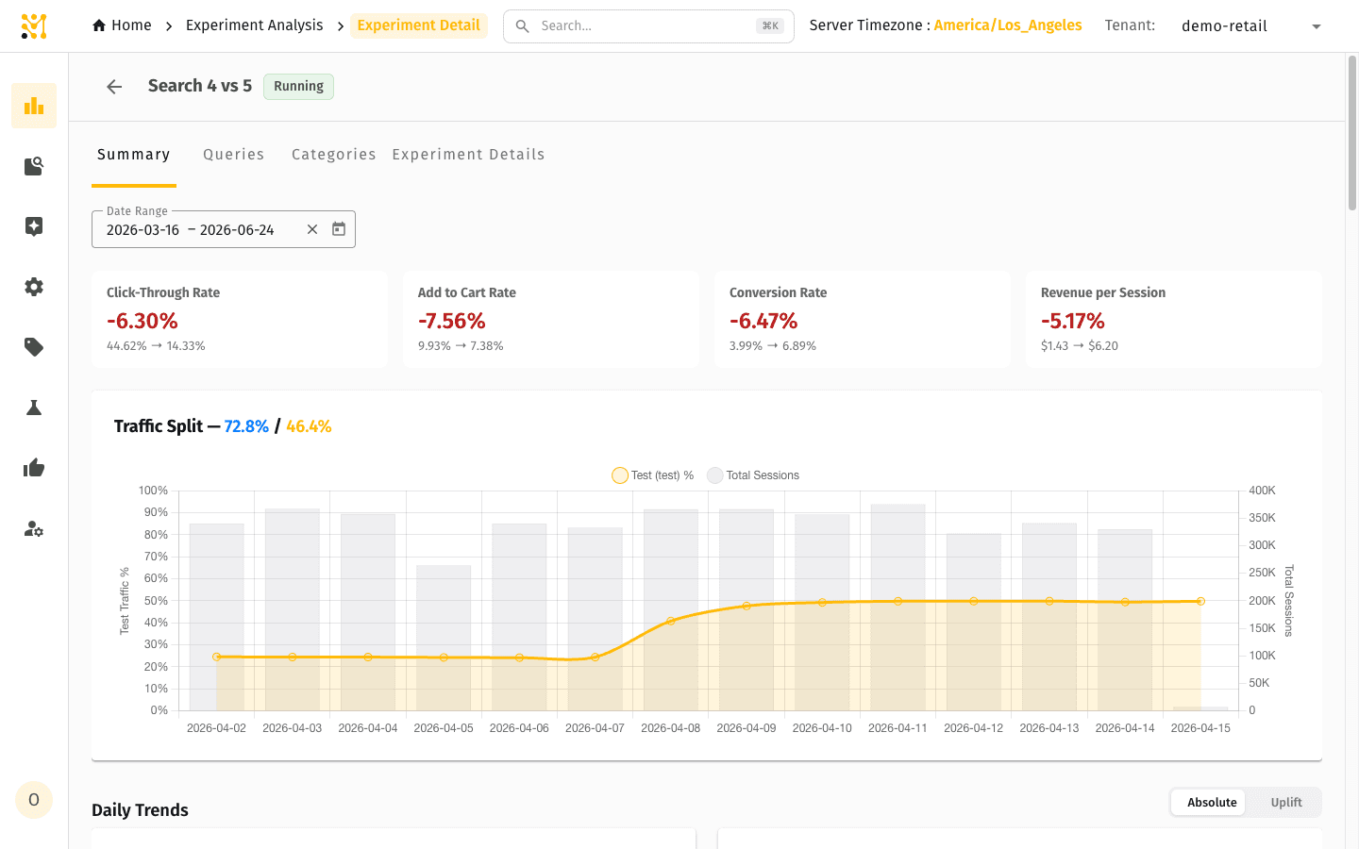Toggle the Total Sessions legend item

pyautogui.click(x=753, y=475)
